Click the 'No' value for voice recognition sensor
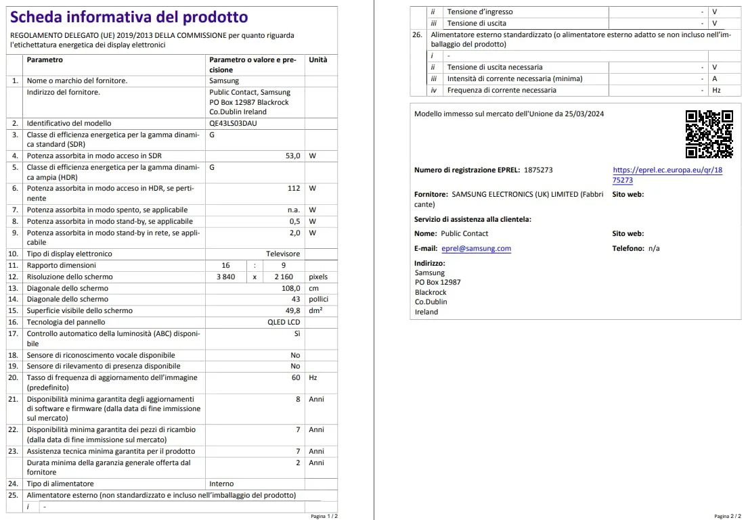This screenshot has width=748, height=520. coord(295,355)
